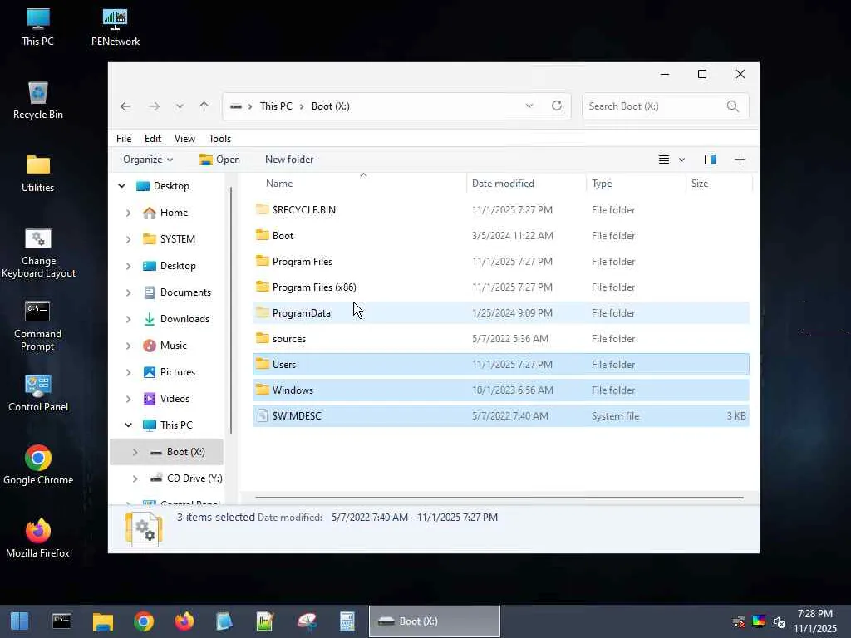Open This PC desktop icon
851x638 pixels.
click(x=37, y=27)
